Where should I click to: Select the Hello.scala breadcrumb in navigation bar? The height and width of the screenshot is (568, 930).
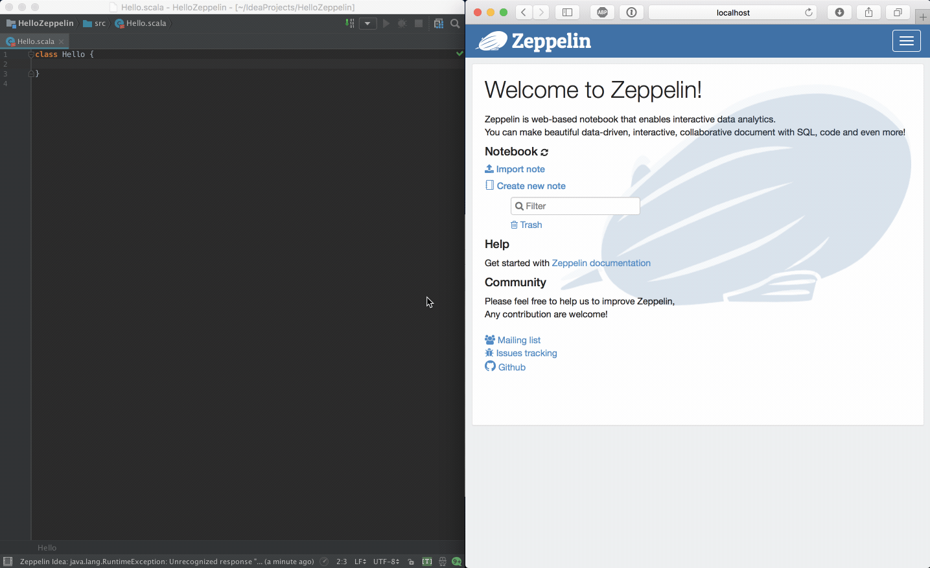[x=141, y=23]
